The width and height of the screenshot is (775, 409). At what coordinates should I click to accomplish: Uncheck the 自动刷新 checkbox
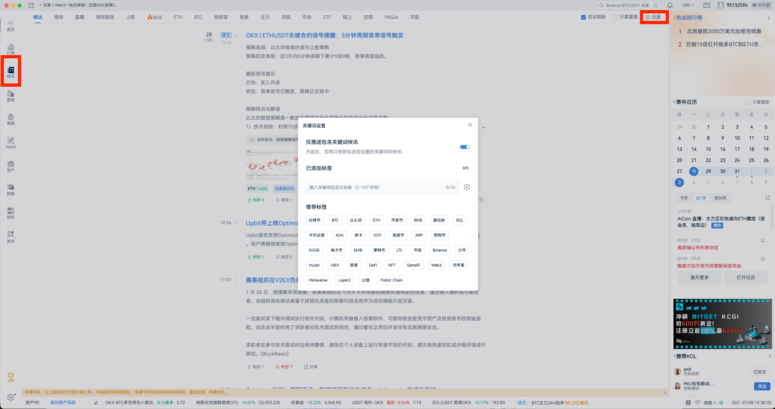click(583, 17)
